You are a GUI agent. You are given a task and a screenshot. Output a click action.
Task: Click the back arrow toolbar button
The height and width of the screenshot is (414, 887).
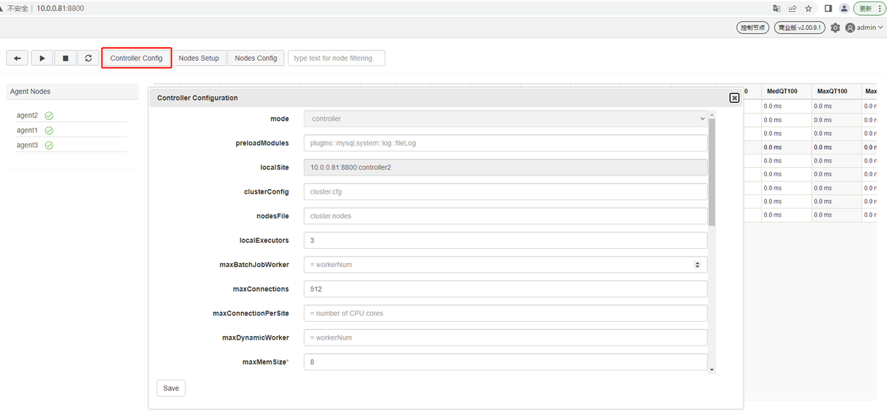[x=17, y=58]
